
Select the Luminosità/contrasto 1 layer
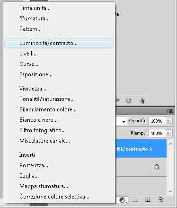[x=141, y=149]
